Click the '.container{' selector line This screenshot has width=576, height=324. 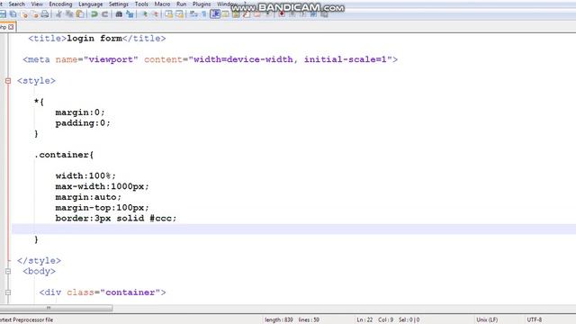64,155
